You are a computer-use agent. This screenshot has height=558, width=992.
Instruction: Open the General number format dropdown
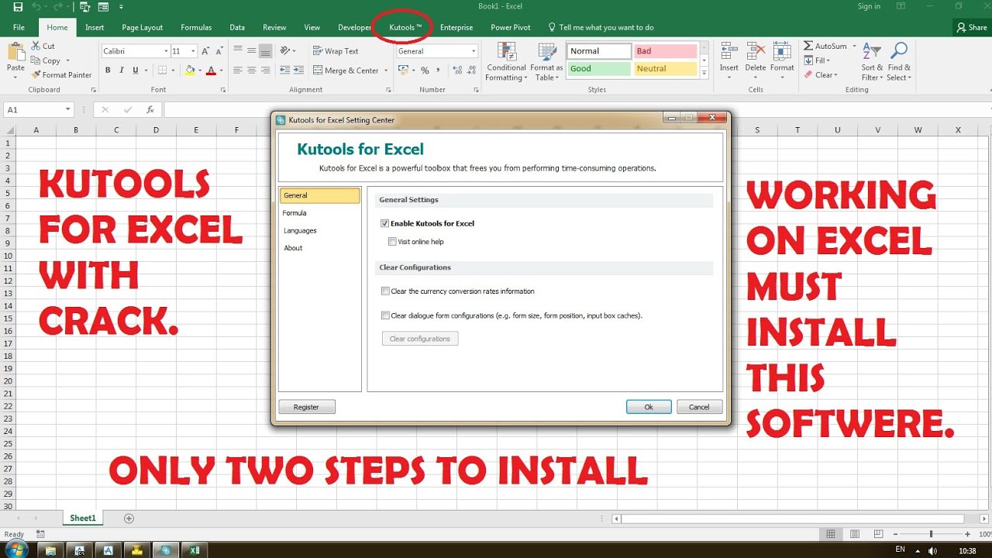pyautogui.click(x=474, y=51)
